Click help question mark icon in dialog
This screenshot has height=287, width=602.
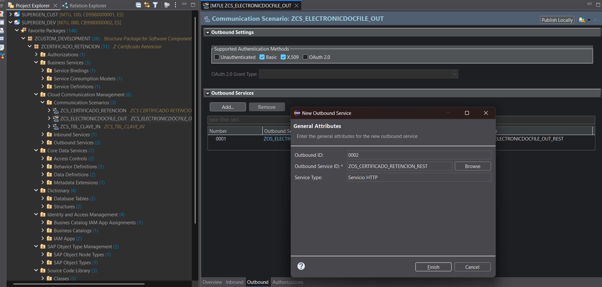pos(301,266)
